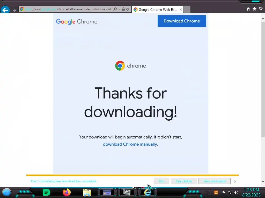Click the search magnifier in the address bar
The height and width of the screenshot is (198, 265).
point(115,9)
